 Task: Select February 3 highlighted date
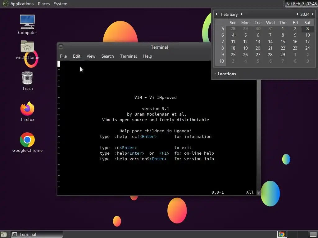tap(307, 29)
